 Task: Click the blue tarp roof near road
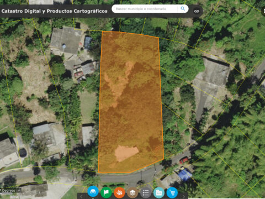click(184, 175)
